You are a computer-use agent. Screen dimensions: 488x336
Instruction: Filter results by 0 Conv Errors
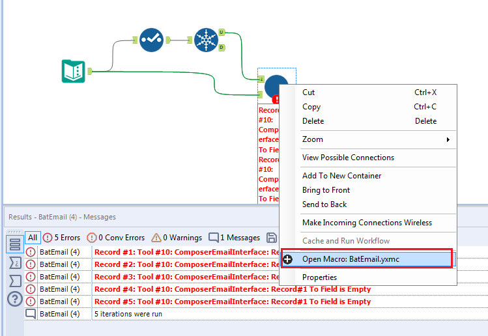tap(116, 238)
